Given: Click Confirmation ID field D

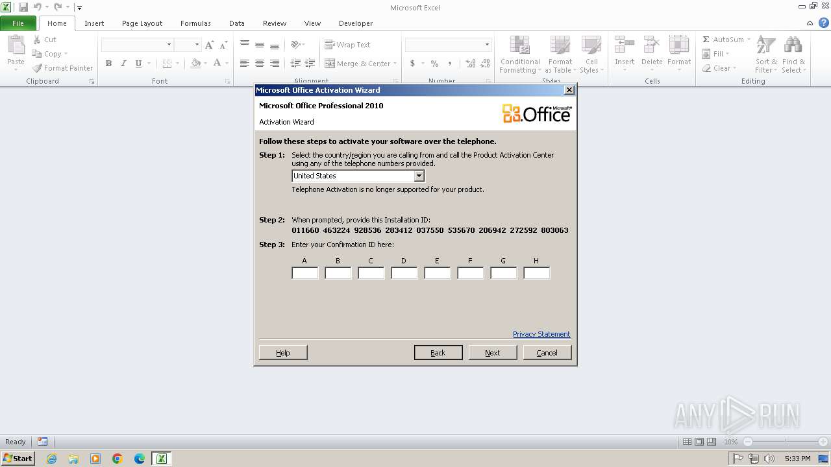Looking at the screenshot, I should point(404,273).
